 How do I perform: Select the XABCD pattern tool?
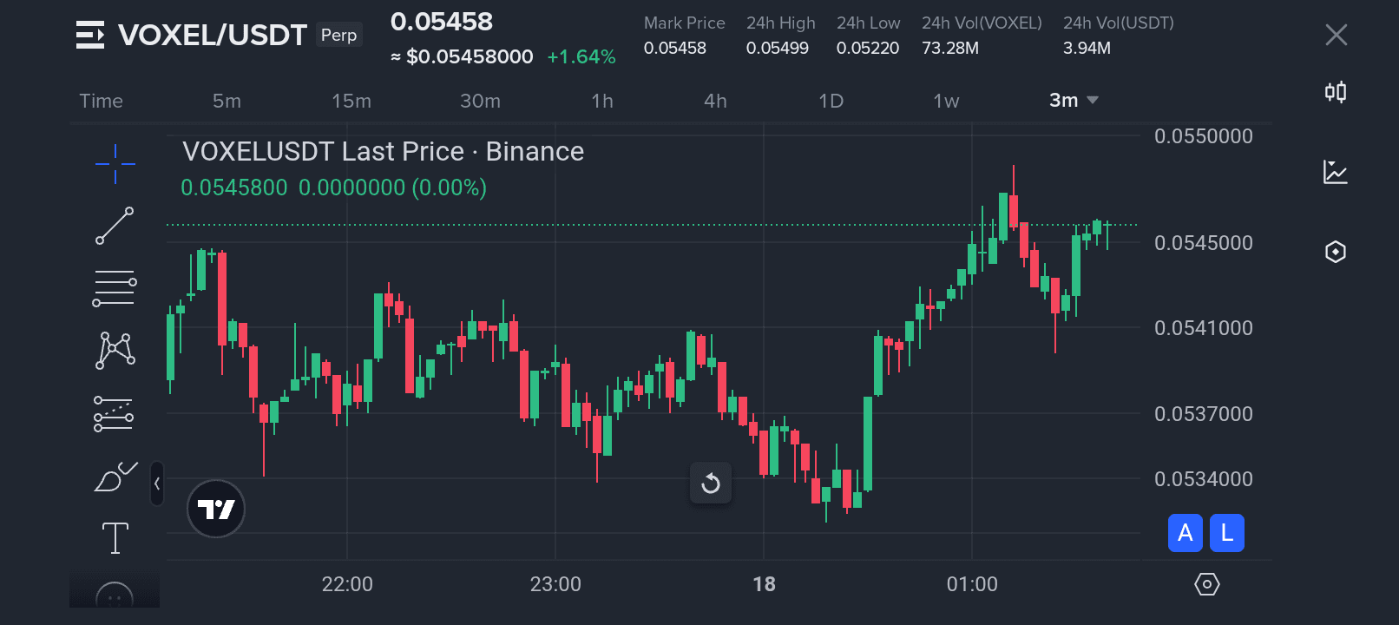[115, 351]
